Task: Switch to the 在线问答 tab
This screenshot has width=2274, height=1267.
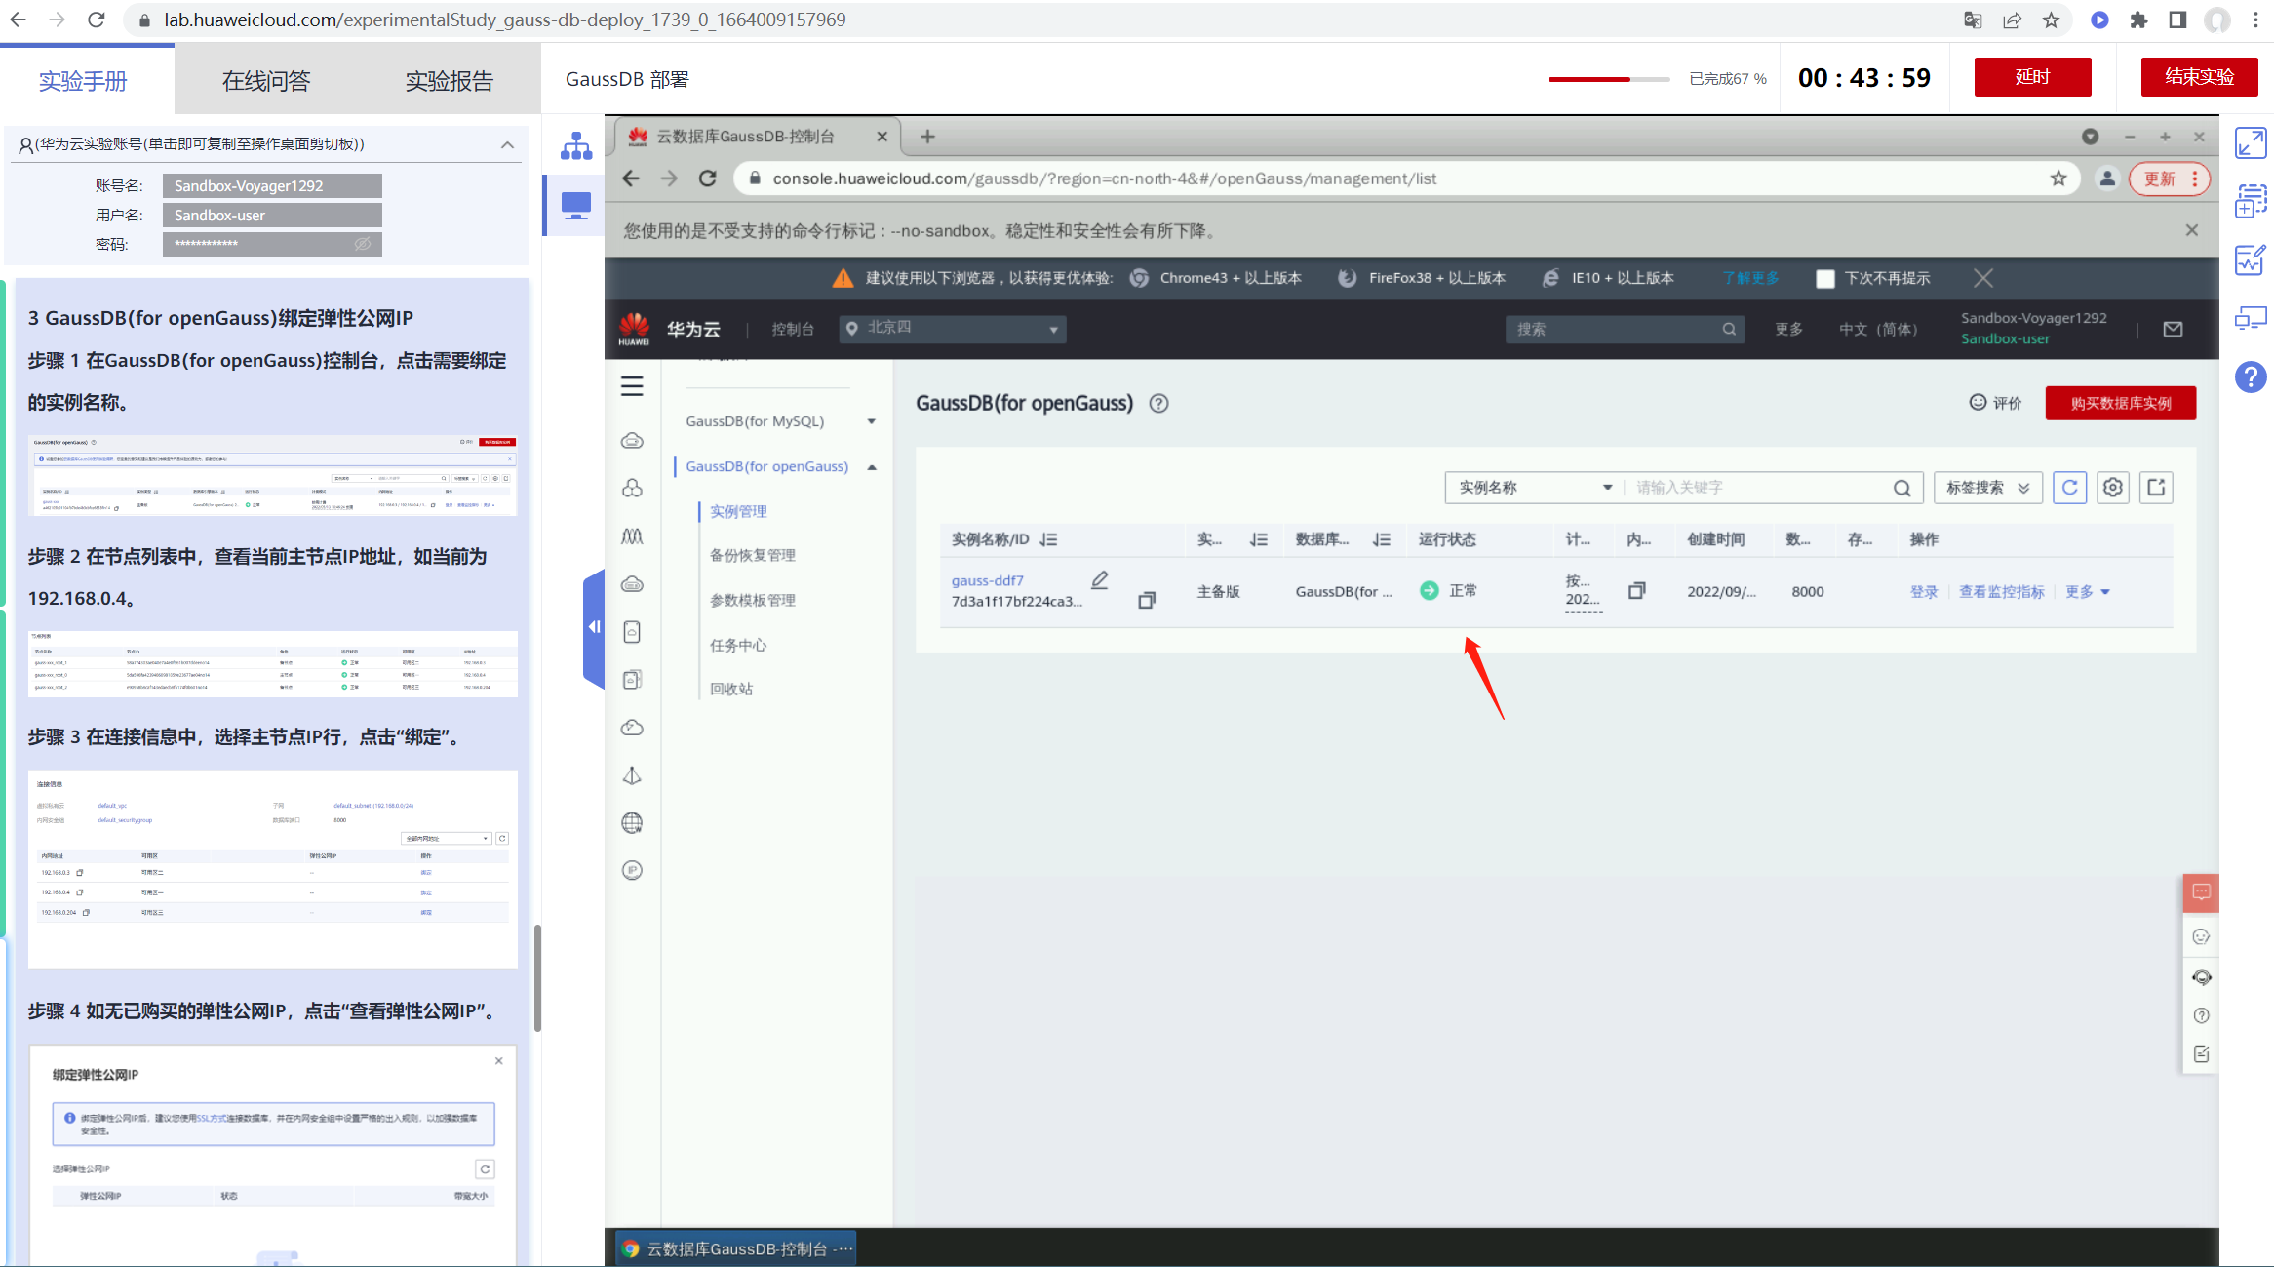Action: coord(266,81)
